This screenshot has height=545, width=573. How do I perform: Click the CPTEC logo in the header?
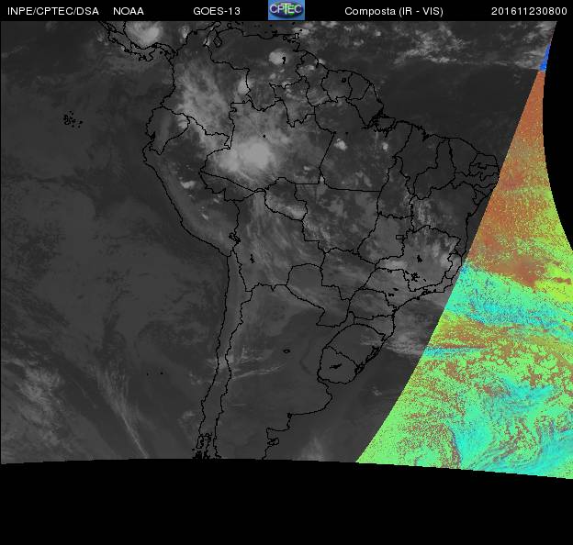click(x=286, y=10)
